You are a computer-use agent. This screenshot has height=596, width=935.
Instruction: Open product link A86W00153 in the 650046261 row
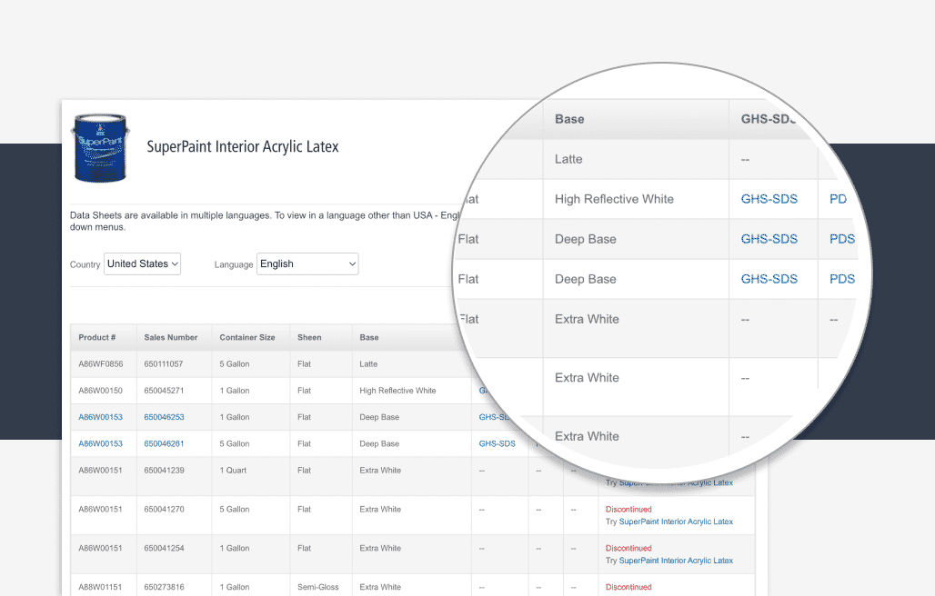[101, 444]
